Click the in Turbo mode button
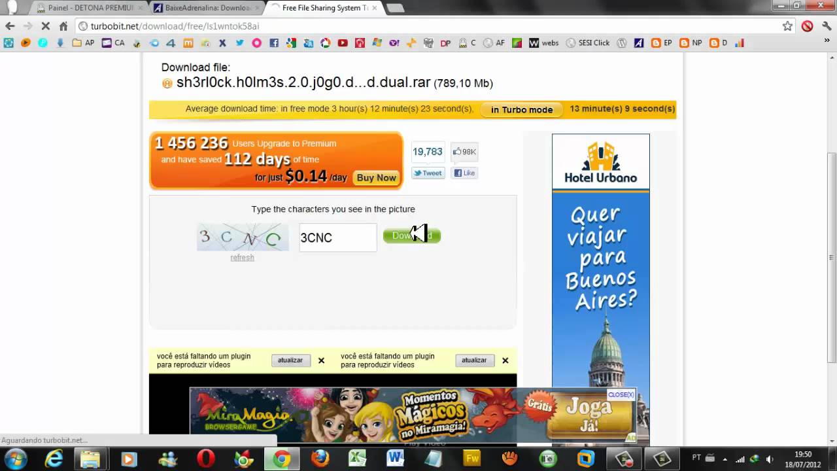 (x=522, y=109)
